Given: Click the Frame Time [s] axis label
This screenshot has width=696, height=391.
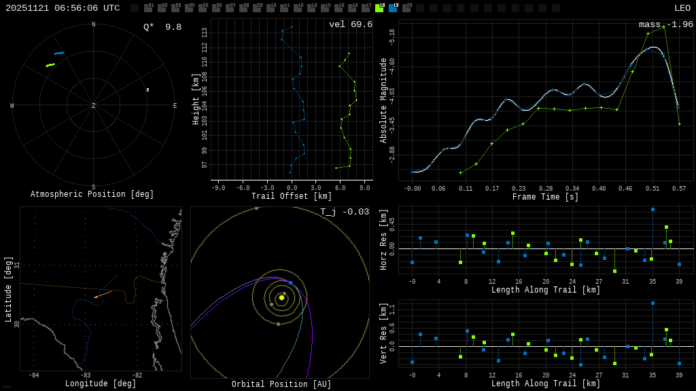Looking at the screenshot, I should pos(546,197).
